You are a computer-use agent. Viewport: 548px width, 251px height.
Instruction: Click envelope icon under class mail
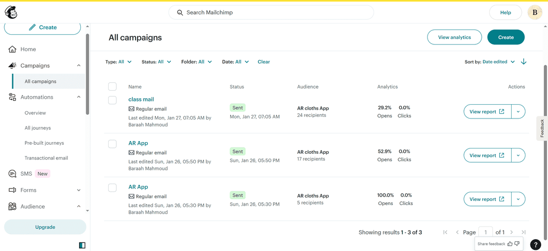click(132, 109)
